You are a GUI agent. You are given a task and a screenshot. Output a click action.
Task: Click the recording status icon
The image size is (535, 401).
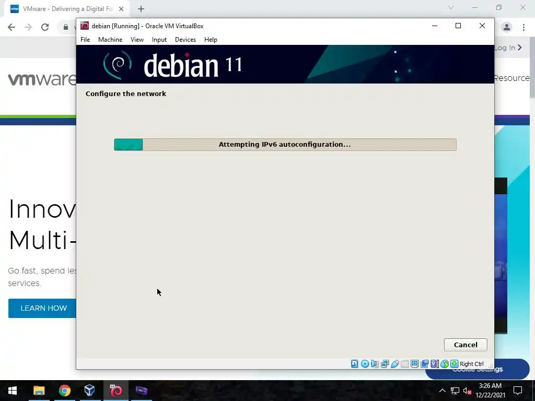tap(424, 364)
